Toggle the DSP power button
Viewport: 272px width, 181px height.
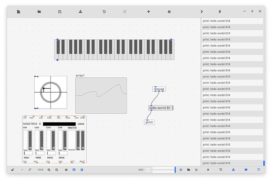tap(181, 170)
